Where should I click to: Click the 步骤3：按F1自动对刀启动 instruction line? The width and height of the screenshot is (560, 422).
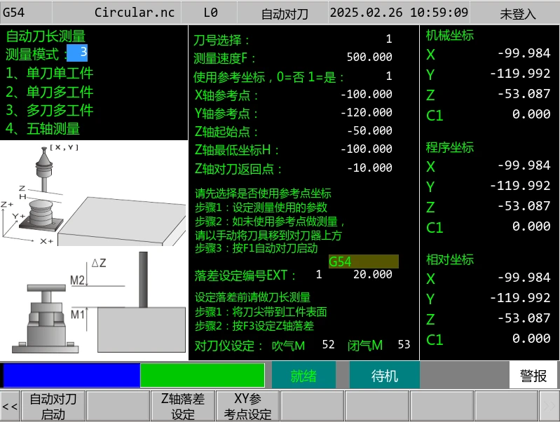[256, 248]
